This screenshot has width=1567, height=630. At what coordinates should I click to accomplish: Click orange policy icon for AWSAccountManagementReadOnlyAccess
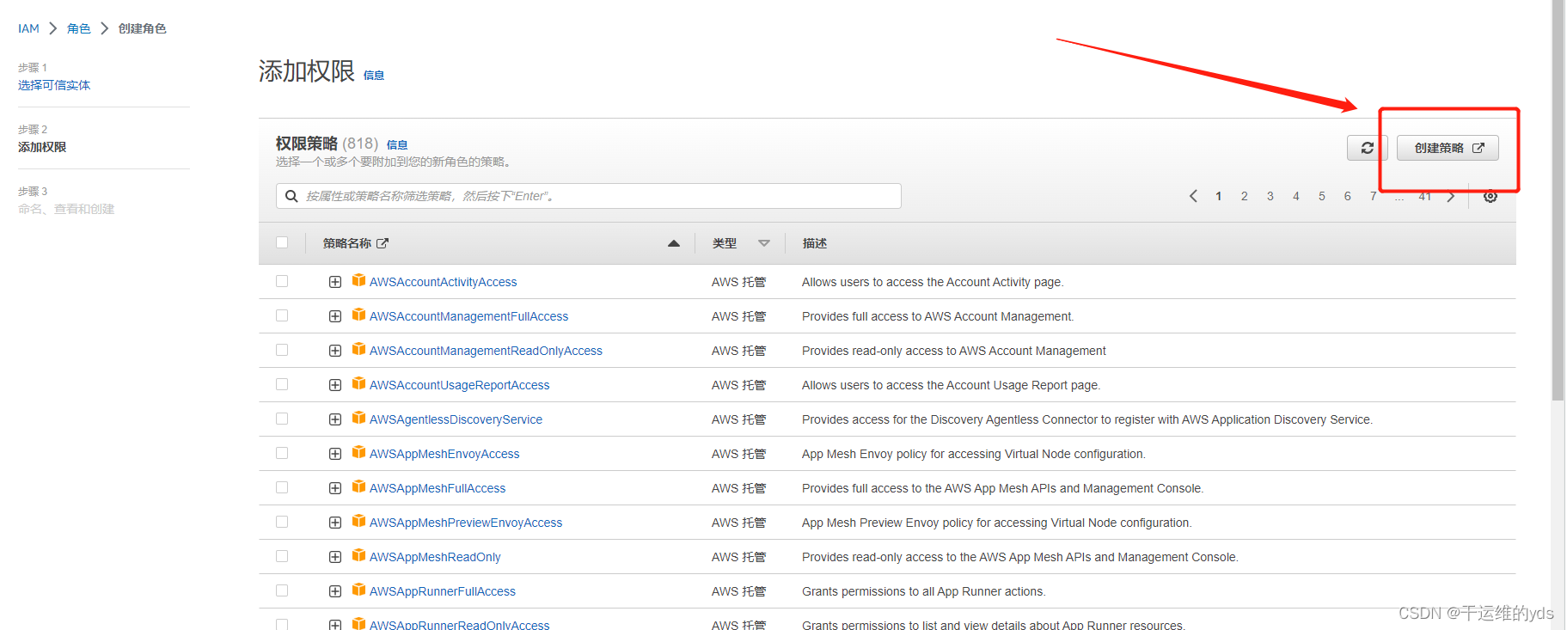point(358,349)
